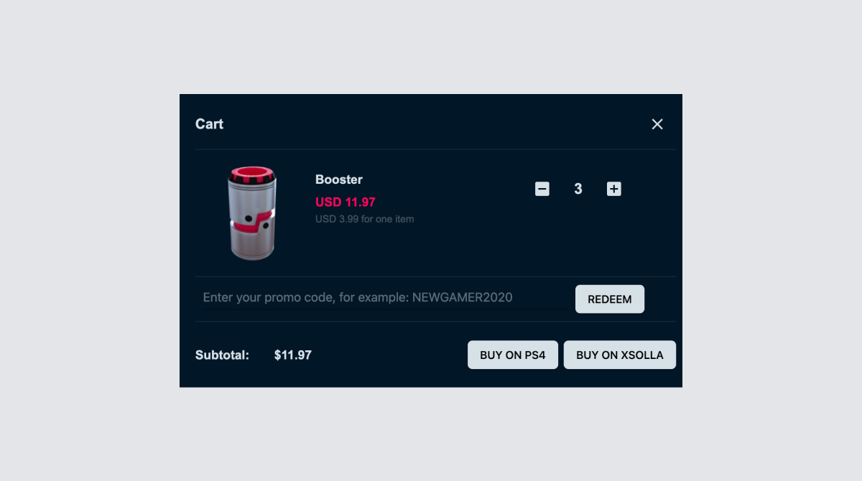This screenshot has width=862, height=481.
Task: Click the NEWGAMER2020 example placeholder text
Action: 463,297
